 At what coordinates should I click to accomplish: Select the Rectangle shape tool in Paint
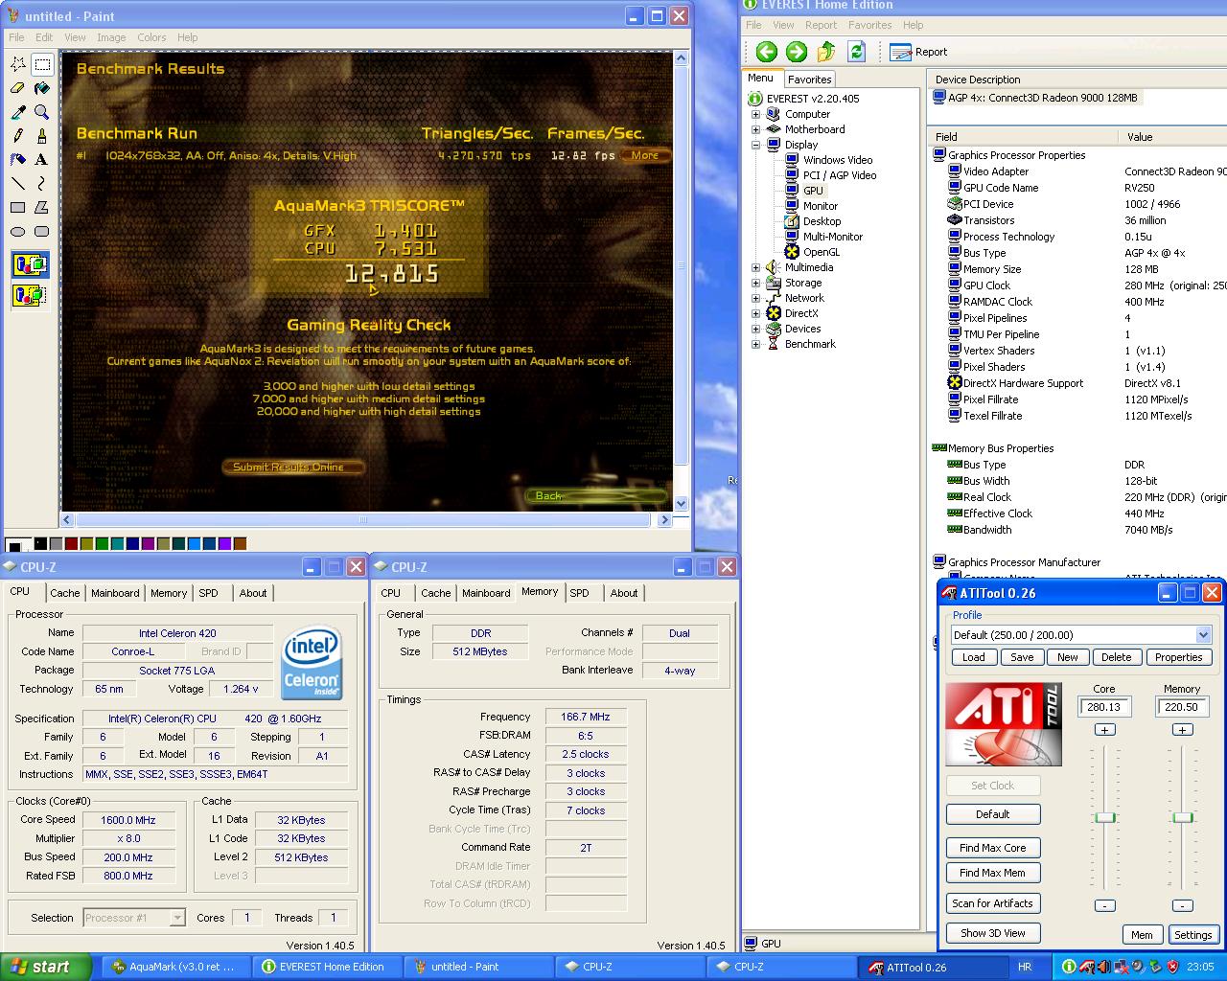point(18,208)
